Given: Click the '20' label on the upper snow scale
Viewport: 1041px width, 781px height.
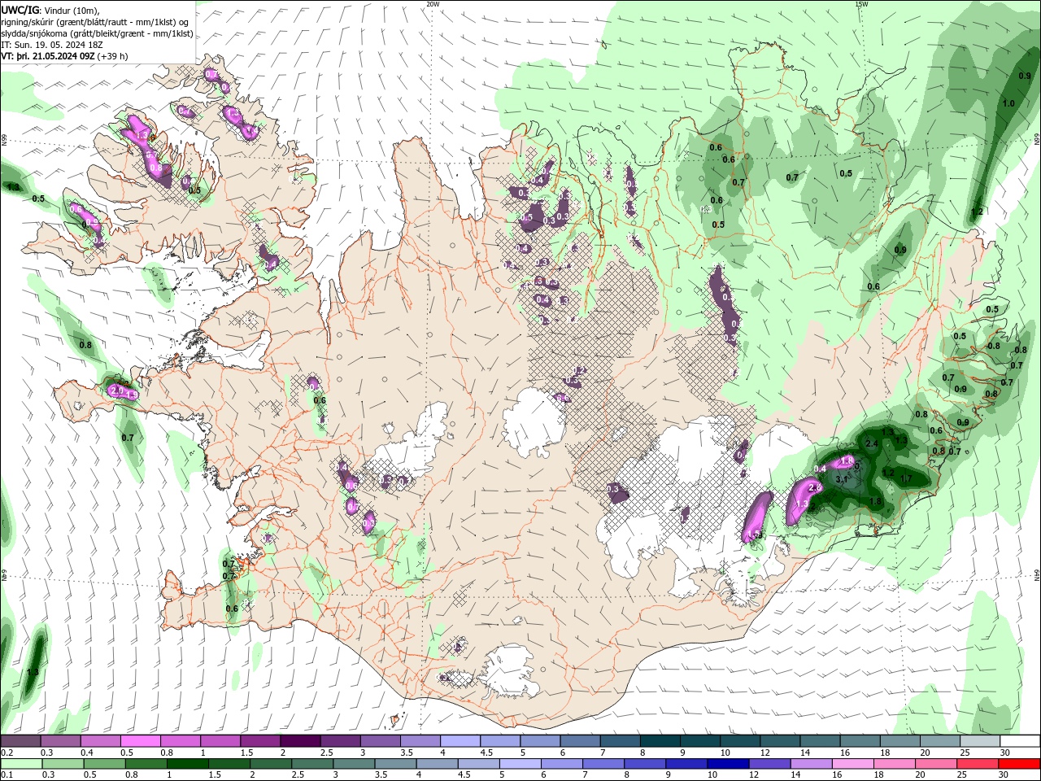Looking at the screenshot, I should coord(926,753).
